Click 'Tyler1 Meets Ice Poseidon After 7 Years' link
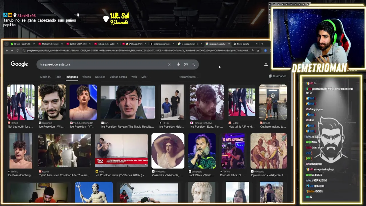The height and width of the screenshot is (206, 366). click(x=65, y=175)
